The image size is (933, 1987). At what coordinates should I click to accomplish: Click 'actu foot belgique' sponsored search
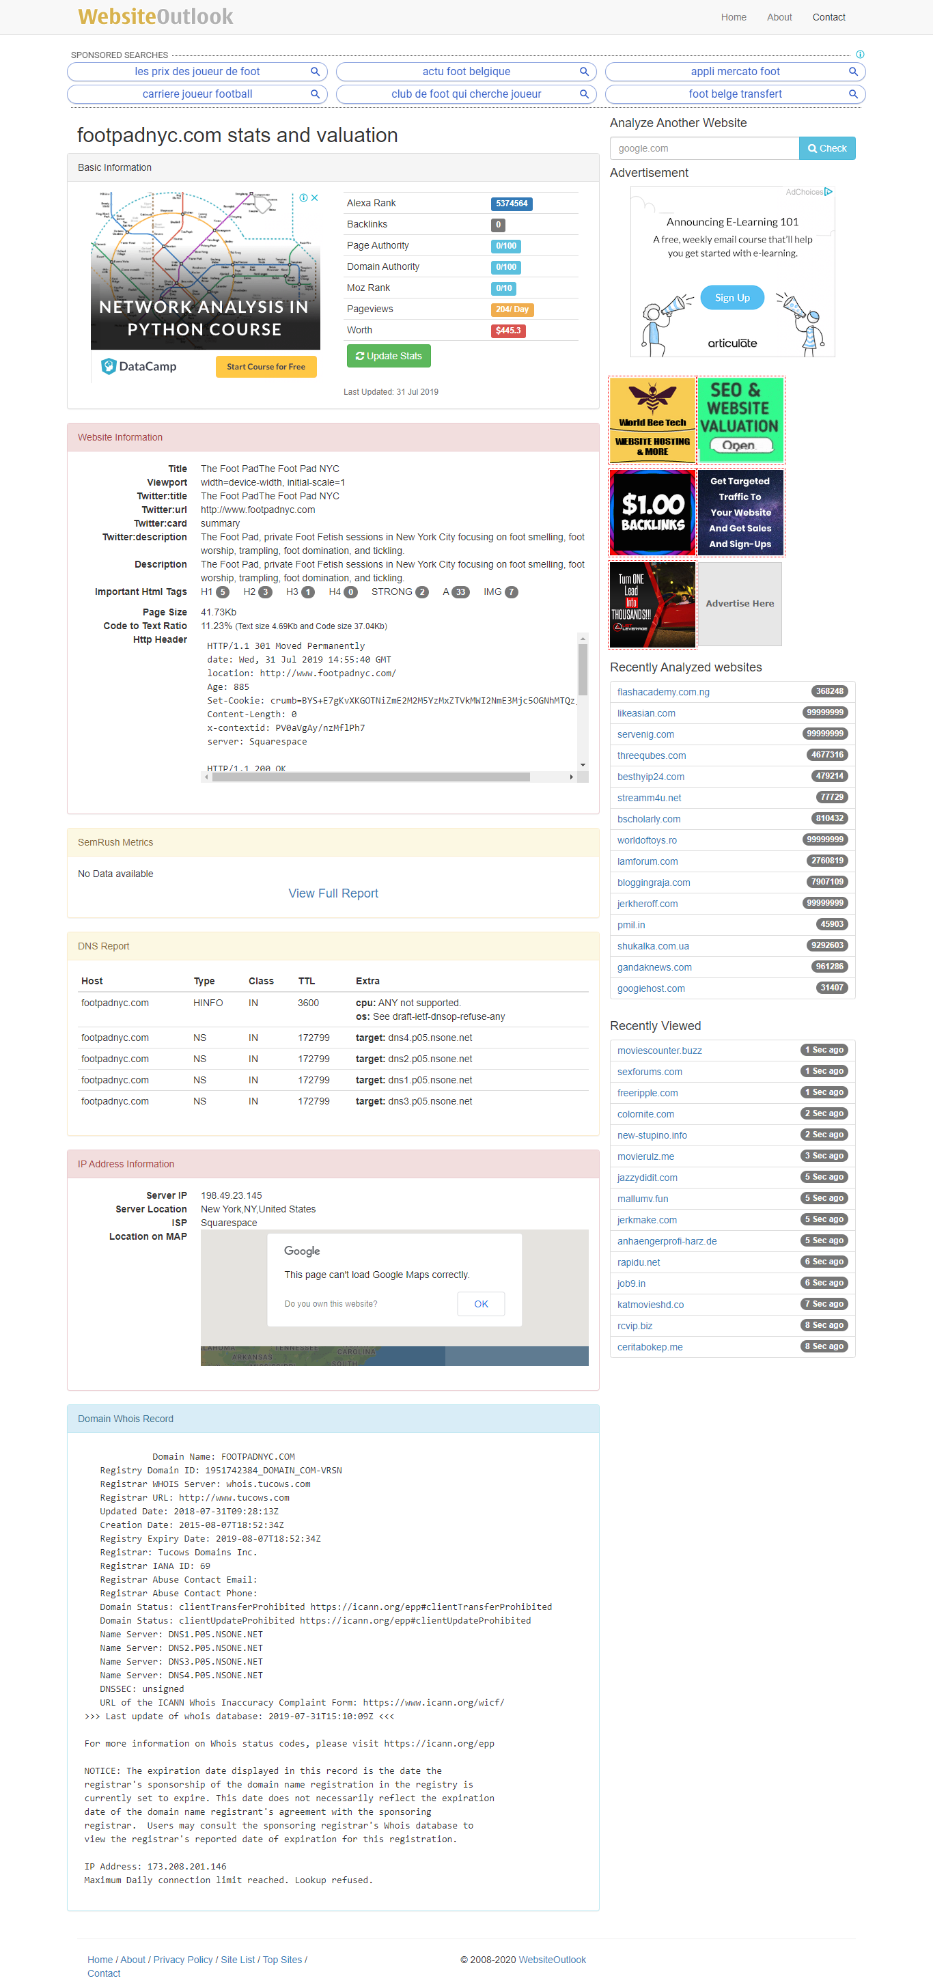click(466, 72)
